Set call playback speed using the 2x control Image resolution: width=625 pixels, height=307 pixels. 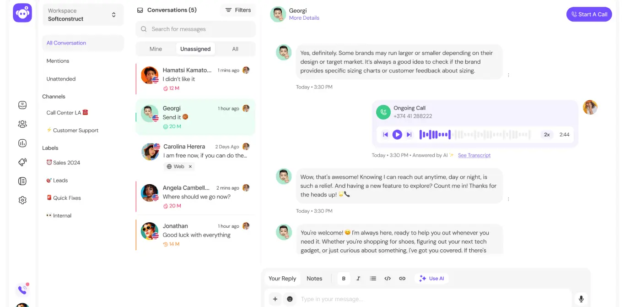[x=547, y=134]
